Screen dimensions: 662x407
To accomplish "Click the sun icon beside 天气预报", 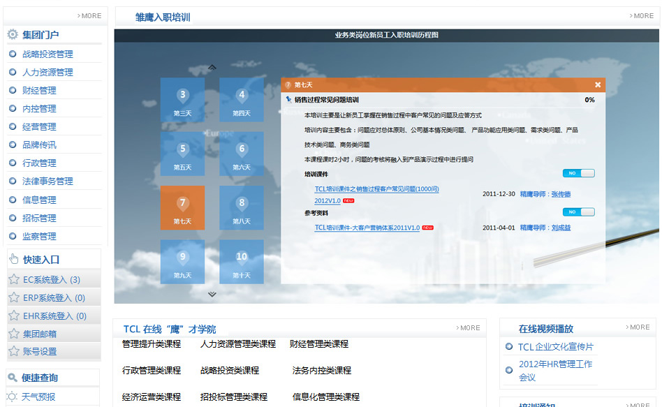I will (x=12, y=397).
